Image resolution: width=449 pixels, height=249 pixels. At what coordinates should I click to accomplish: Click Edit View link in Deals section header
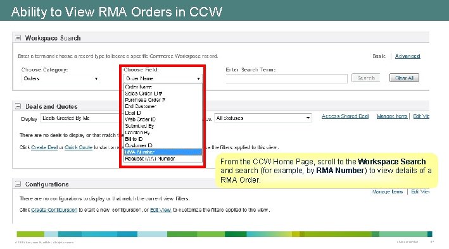(421, 116)
